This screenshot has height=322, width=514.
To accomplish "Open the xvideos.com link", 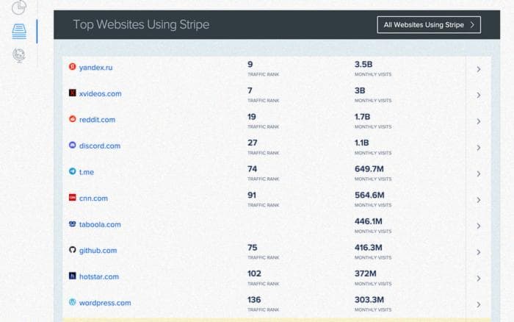I will click(101, 93).
